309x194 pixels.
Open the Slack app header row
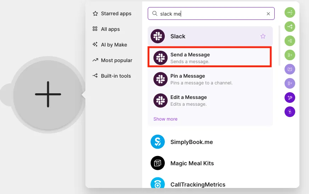[x=210, y=36]
